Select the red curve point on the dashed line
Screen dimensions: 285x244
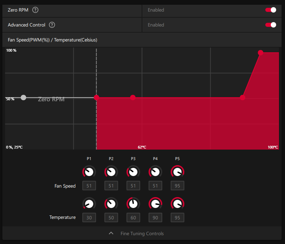pyautogui.click(x=96, y=98)
